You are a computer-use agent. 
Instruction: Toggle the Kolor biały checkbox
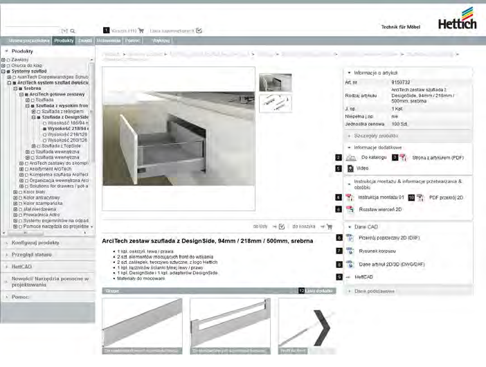(x=21, y=193)
